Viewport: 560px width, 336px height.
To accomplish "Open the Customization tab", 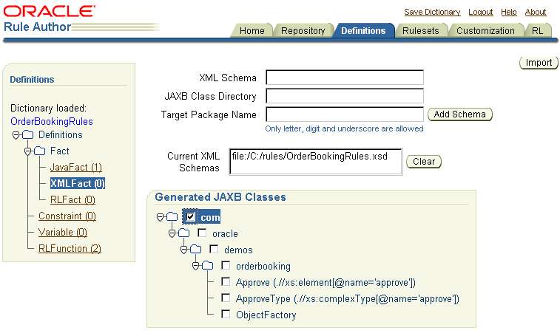I will point(485,31).
